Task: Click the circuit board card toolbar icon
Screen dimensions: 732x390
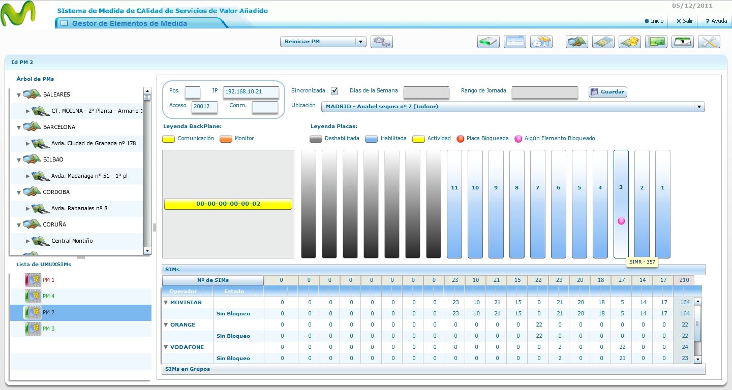Action: [x=656, y=42]
